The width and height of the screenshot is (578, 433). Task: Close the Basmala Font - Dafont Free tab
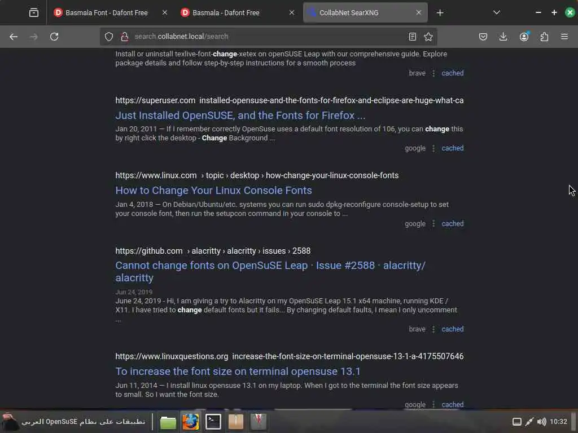click(x=165, y=13)
